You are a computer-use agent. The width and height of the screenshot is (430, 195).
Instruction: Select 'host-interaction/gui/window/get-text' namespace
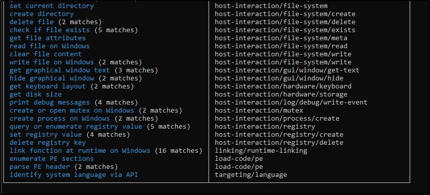(x=287, y=70)
